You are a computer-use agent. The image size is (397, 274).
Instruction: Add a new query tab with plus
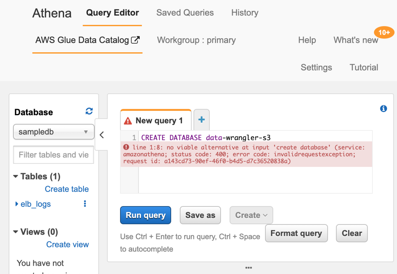201,120
